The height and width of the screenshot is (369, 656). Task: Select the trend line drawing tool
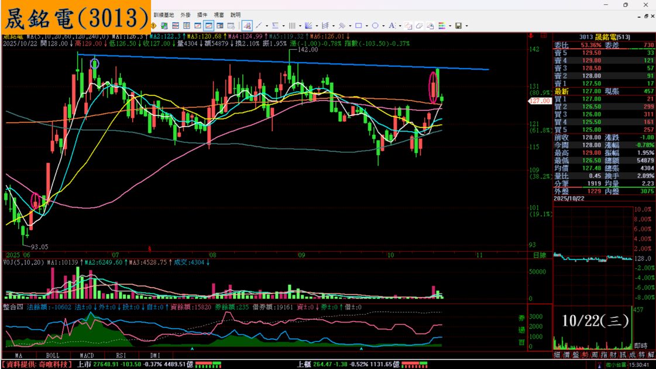(x=258, y=26)
